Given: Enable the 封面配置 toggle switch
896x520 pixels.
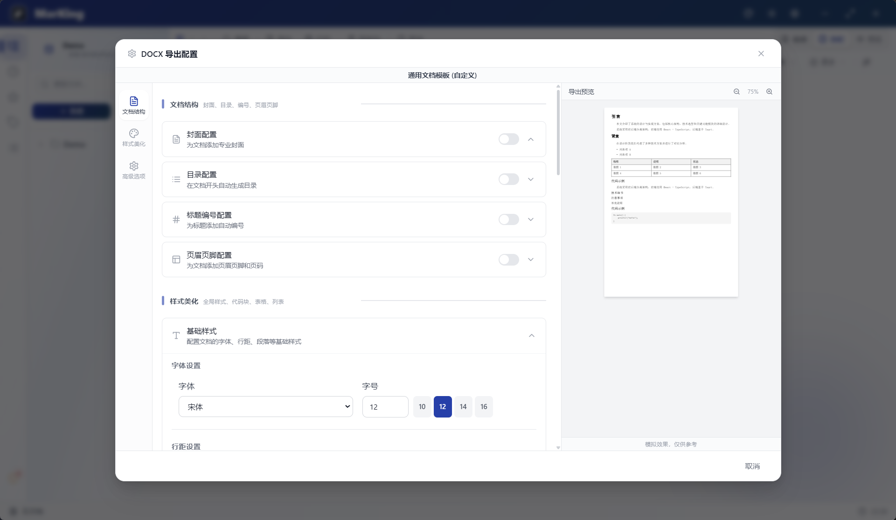Looking at the screenshot, I should click(x=508, y=139).
